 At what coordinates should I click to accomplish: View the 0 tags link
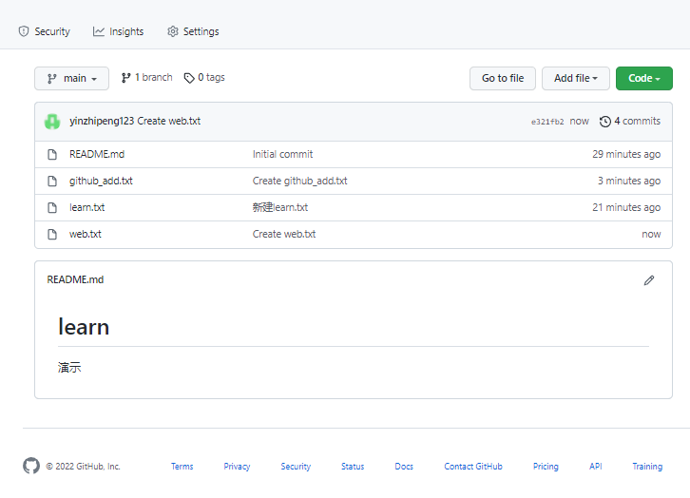pyautogui.click(x=204, y=77)
